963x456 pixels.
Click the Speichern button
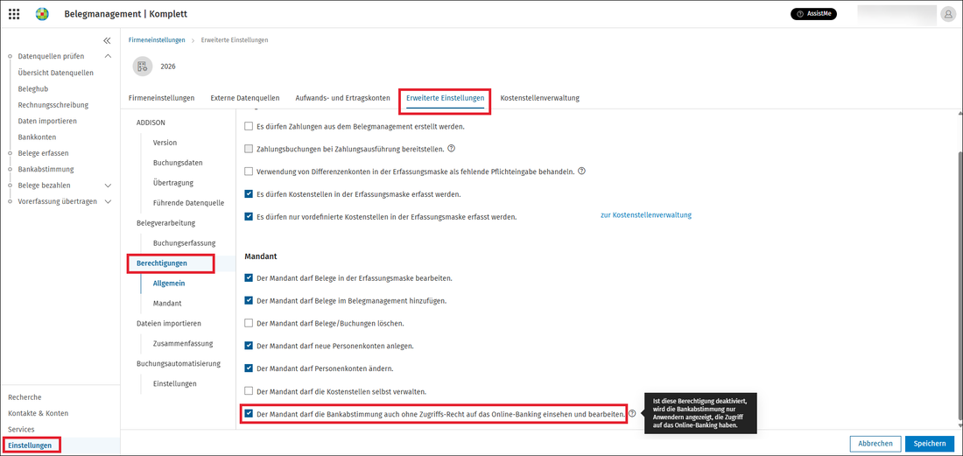click(930, 443)
